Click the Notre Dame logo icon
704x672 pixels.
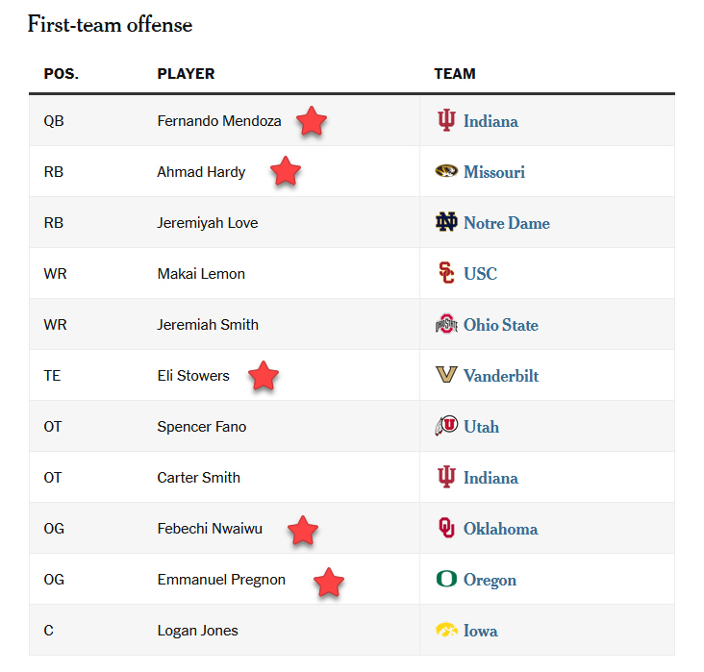click(x=445, y=223)
